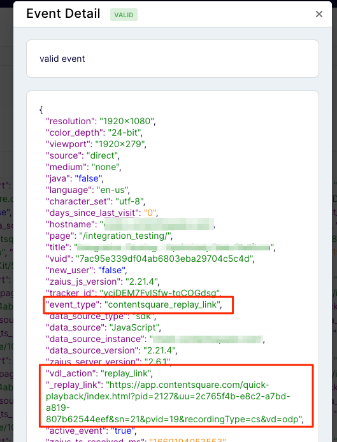Select the "event_type": "contentsquare_replay_link" line
This screenshot has width=337, height=442.
pyautogui.click(x=134, y=304)
